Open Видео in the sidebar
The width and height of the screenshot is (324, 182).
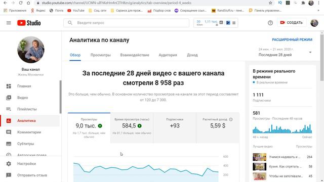[x=30, y=98]
